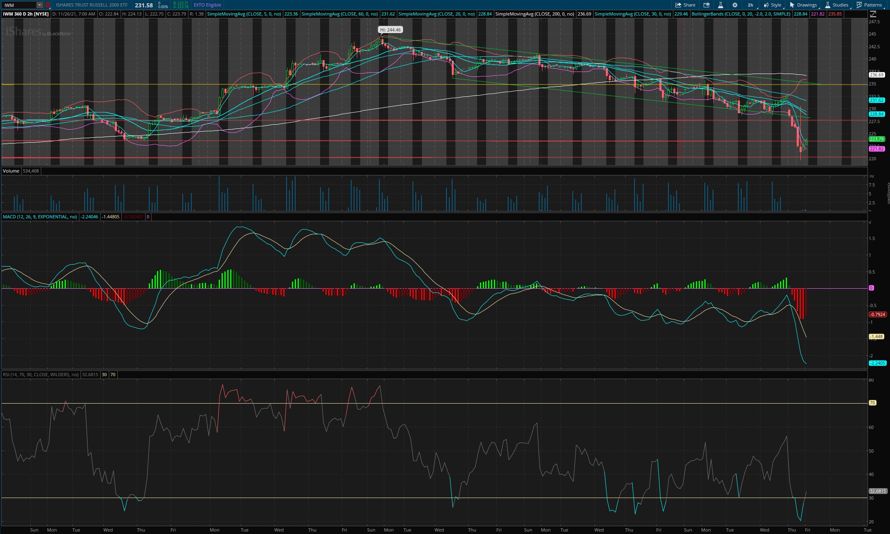Screen dimensions: 890x534
Task: Expand the IWM symbol dropdown arrow
Action: tap(39, 5)
